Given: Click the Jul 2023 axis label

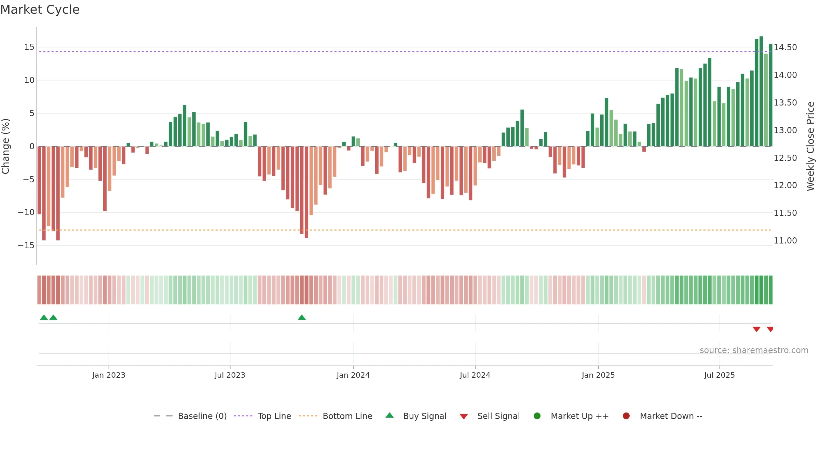Looking at the screenshot, I should coord(230,375).
